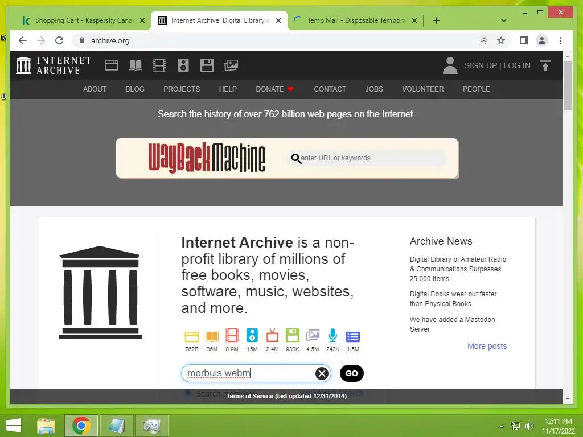Click the Terms of Service banner link

(x=287, y=396)
